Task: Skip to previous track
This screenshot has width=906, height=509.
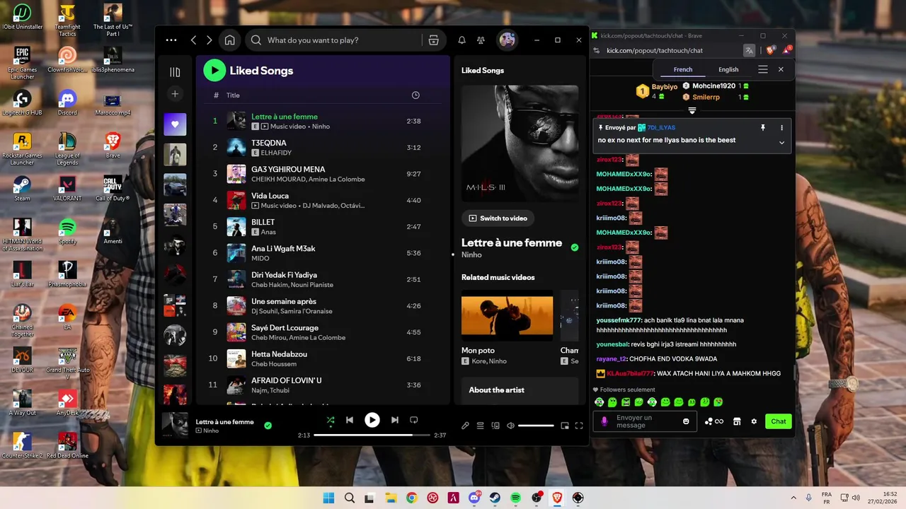Action: (350, 420)
